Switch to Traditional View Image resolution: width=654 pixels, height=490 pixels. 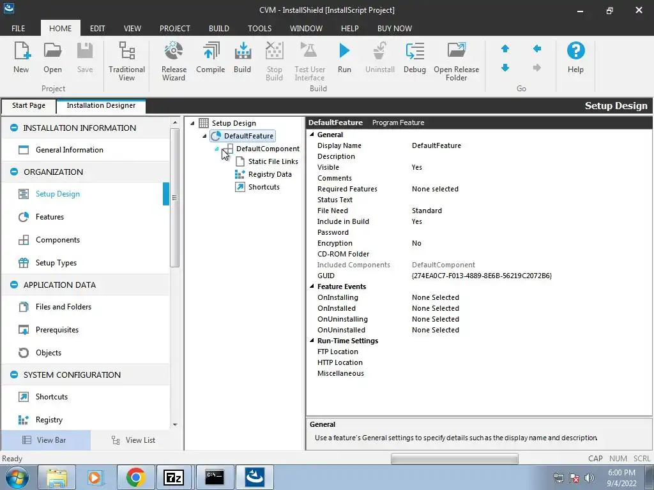click(x=126, y=61)
